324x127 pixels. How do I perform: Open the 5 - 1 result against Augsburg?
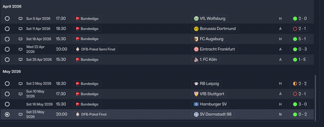coord(300,39)
